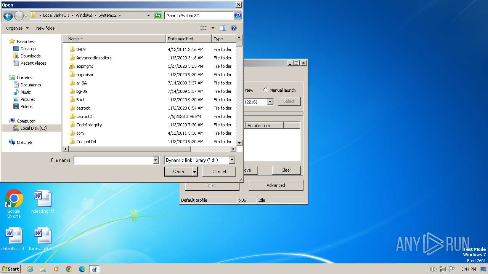Click the Architecture column header in injector window

click(x=264, y=126)
